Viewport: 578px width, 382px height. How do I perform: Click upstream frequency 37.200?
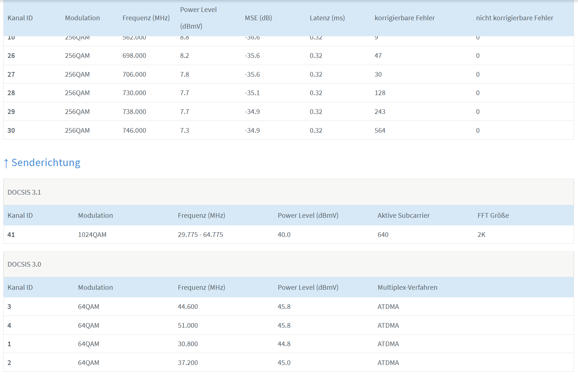click(x=188, y=363)
